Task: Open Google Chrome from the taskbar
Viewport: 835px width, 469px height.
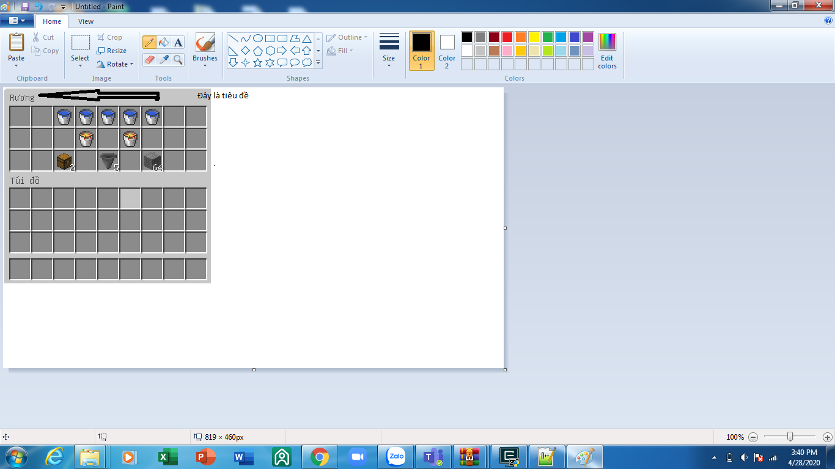Action: (x=319, y=457)
